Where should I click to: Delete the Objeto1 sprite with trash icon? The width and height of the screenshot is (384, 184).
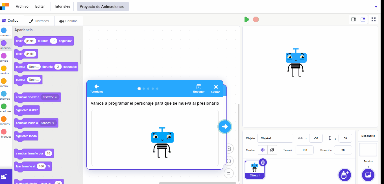[263, 162]
